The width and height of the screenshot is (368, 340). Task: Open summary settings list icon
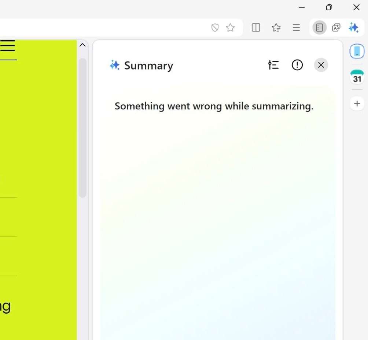pyautogui.click(x=273, y=65)
